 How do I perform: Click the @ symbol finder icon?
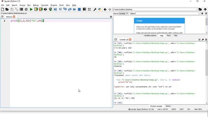click(26, 9)
